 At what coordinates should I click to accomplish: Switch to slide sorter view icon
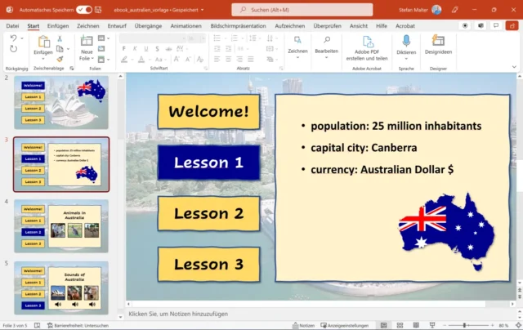point(401,325)
